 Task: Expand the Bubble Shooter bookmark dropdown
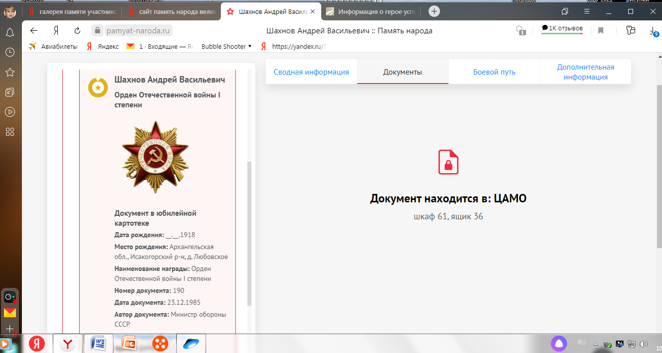(x=249, y=46)
